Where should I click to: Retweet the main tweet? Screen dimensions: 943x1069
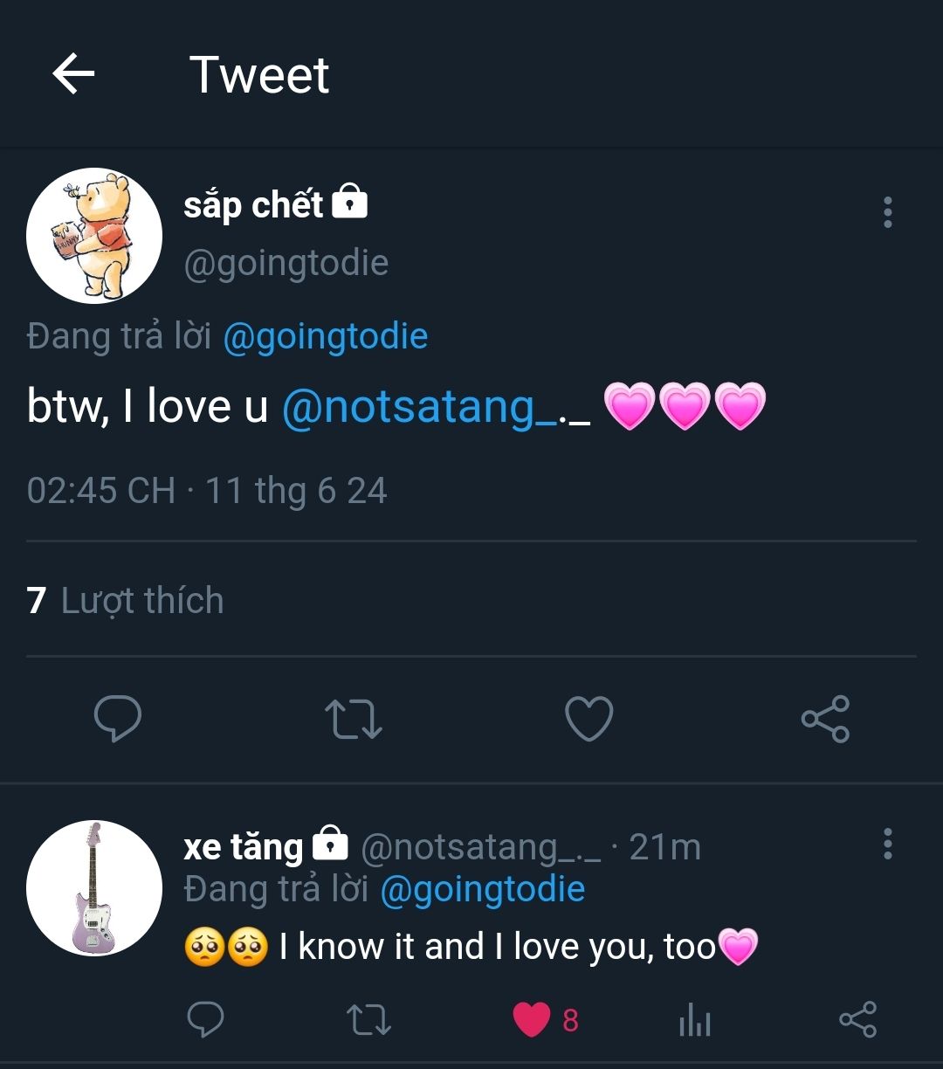pyautogui.click(x=353, y=719)
